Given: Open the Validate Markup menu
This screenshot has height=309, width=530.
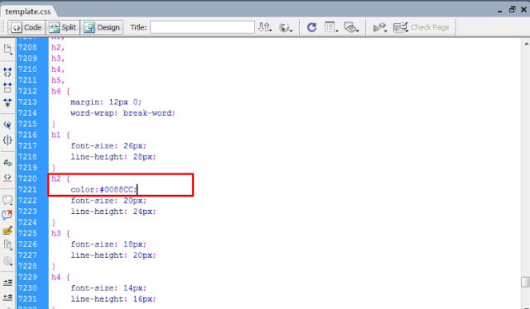Looking at the screenshot, I should point(380,27).
